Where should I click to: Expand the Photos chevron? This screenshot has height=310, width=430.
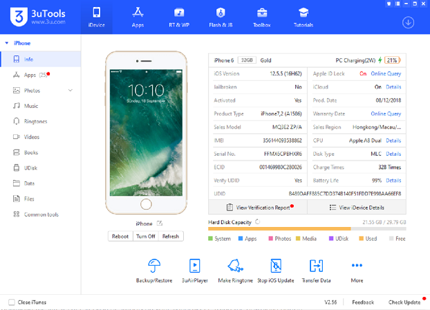coord(71,91)
